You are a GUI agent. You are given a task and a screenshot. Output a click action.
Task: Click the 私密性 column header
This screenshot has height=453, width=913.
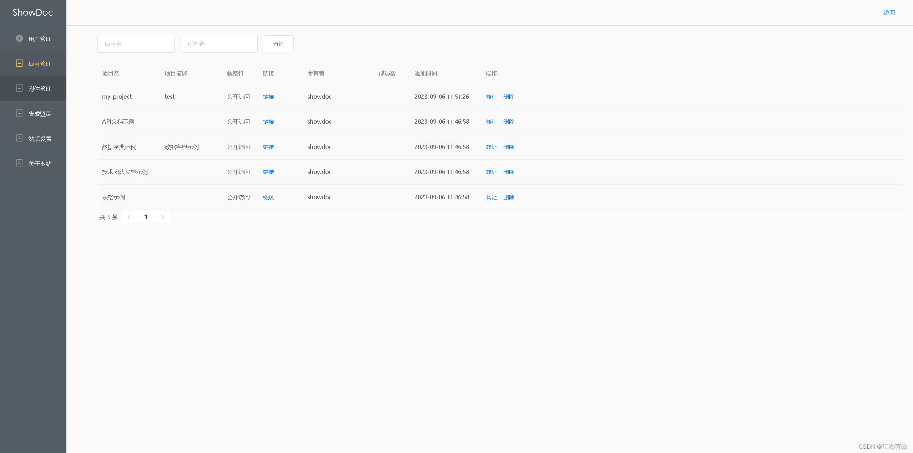pos(236,74)
